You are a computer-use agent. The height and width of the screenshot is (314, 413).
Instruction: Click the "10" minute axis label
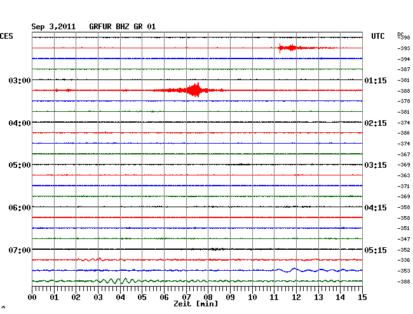[x=252, y=297]
